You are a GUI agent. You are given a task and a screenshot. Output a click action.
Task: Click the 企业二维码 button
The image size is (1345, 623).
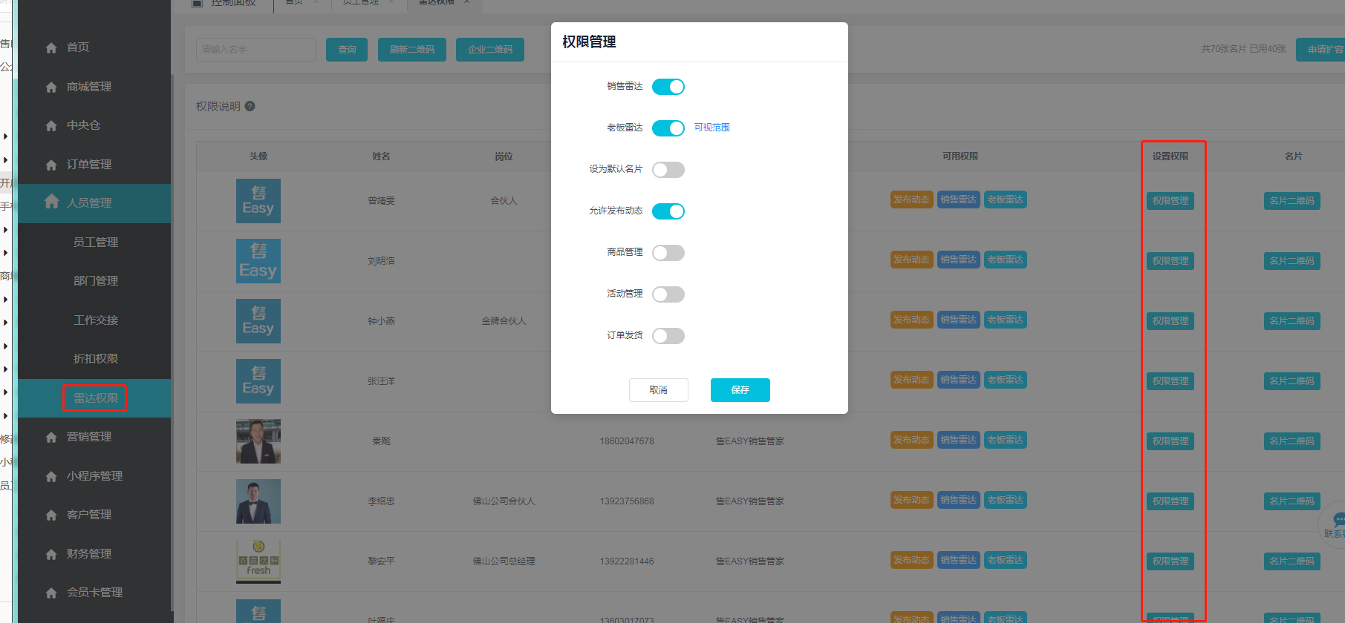pos(490,50)
